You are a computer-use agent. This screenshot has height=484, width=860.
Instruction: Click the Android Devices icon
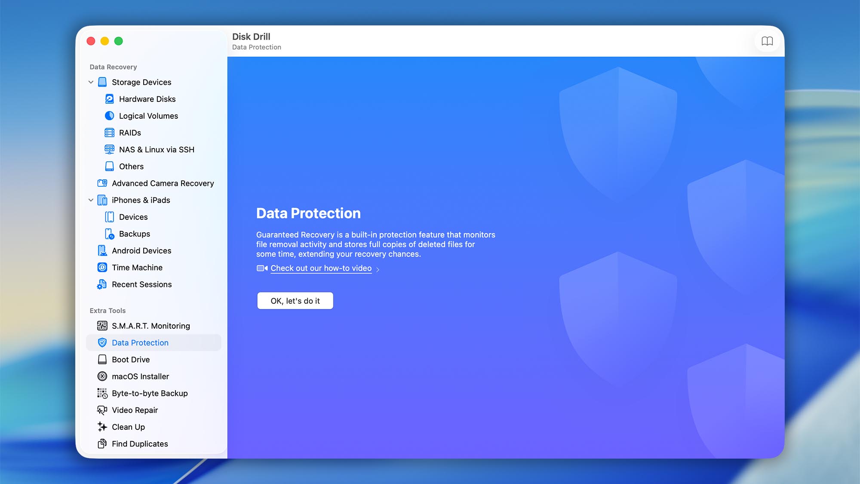(102, 250)
